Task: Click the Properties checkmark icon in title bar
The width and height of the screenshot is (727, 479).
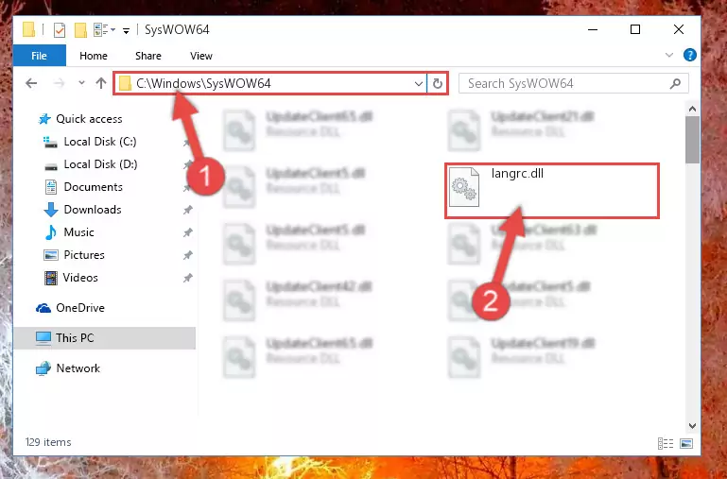Action: tap(60, 30)
